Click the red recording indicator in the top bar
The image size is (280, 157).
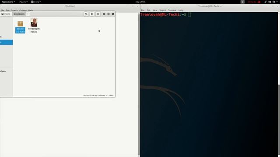click(254, 2)
